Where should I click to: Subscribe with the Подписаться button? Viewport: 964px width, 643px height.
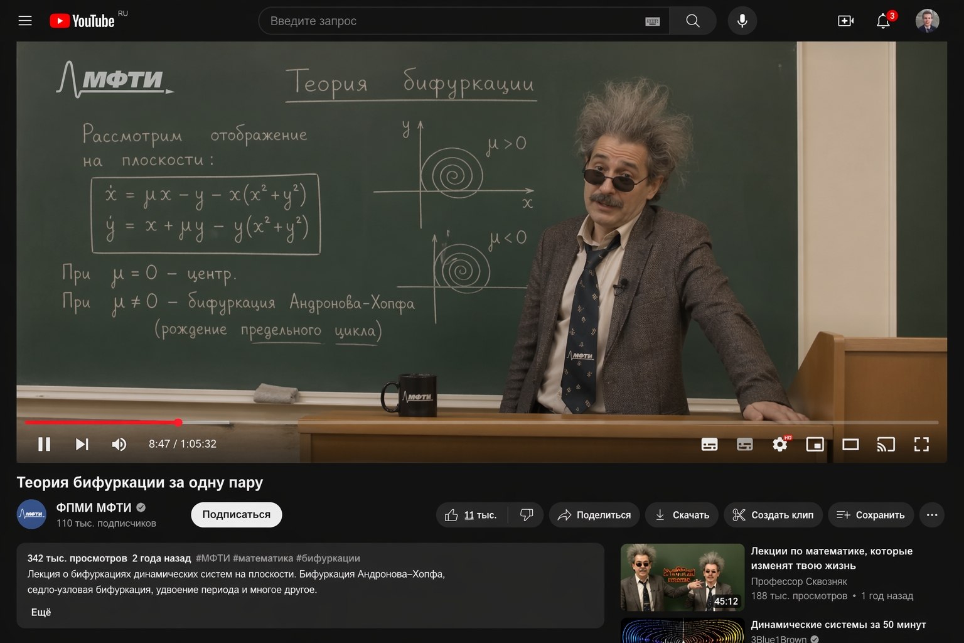[x=237, y=515]
